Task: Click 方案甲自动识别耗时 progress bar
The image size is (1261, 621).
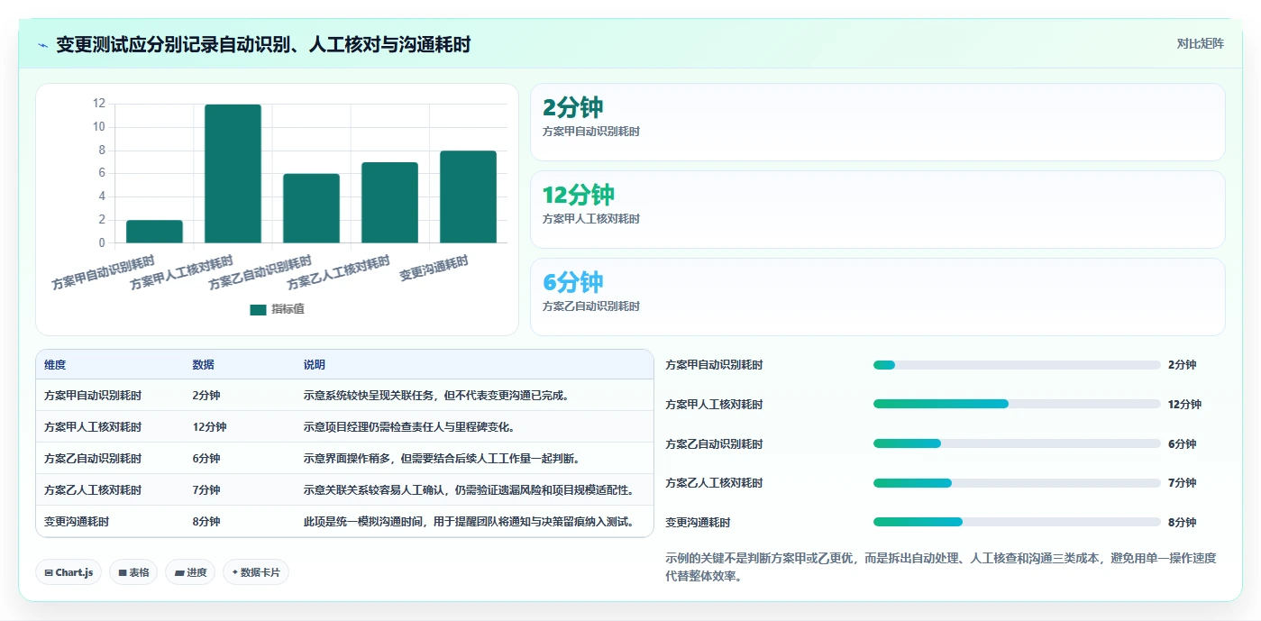Action: point(1017,365)
